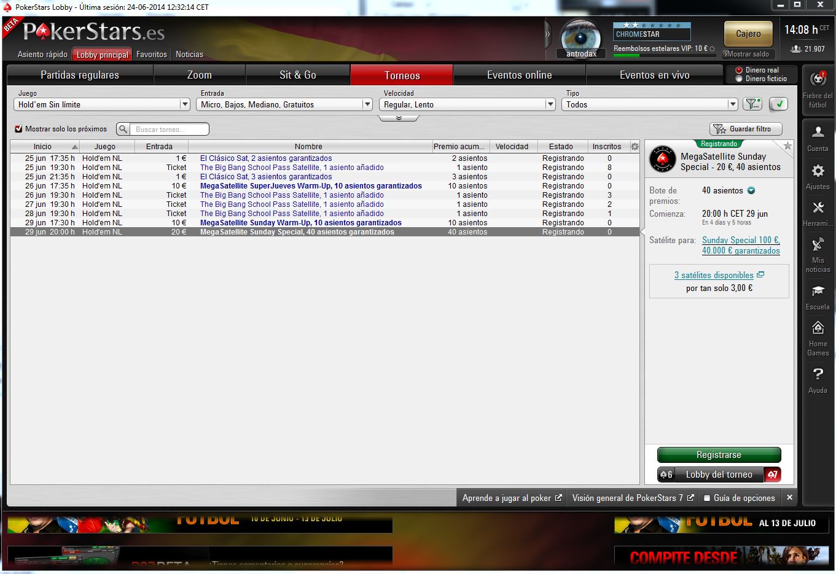Click the antrodax avatar image
Viewport: 836px width, 574px height.
(x=581, y=36)
